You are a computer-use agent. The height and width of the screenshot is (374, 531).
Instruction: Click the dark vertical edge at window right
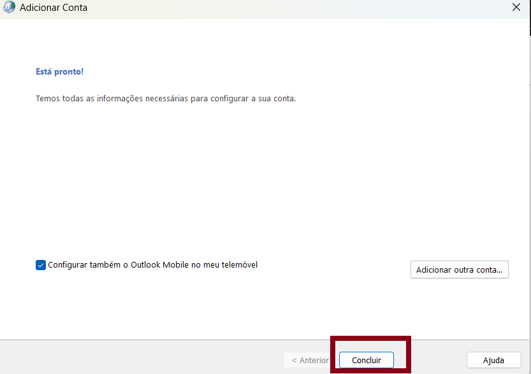coord(530,191)
